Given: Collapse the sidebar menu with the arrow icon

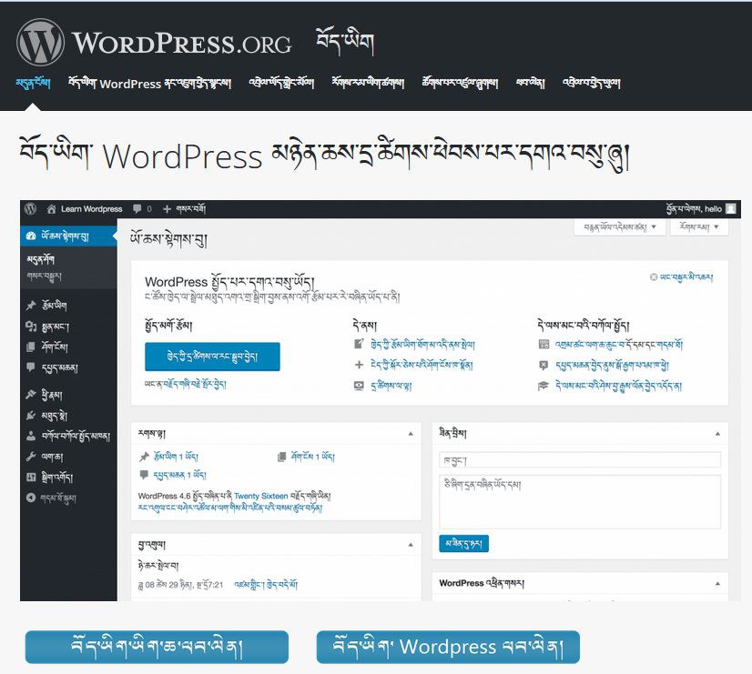Looking at the screenshot, I should click(31, 498).
